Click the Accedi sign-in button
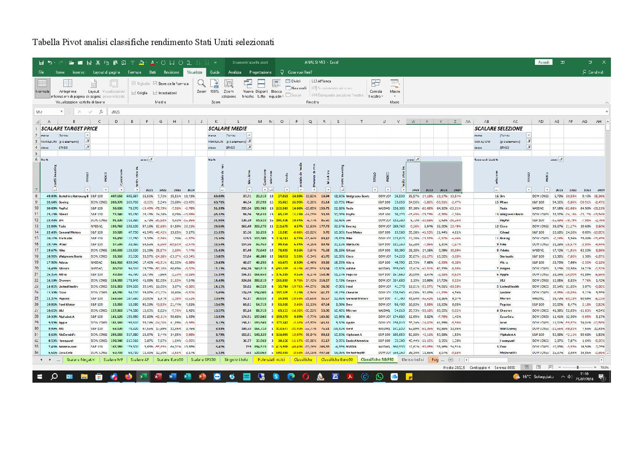 coord(543,63)
